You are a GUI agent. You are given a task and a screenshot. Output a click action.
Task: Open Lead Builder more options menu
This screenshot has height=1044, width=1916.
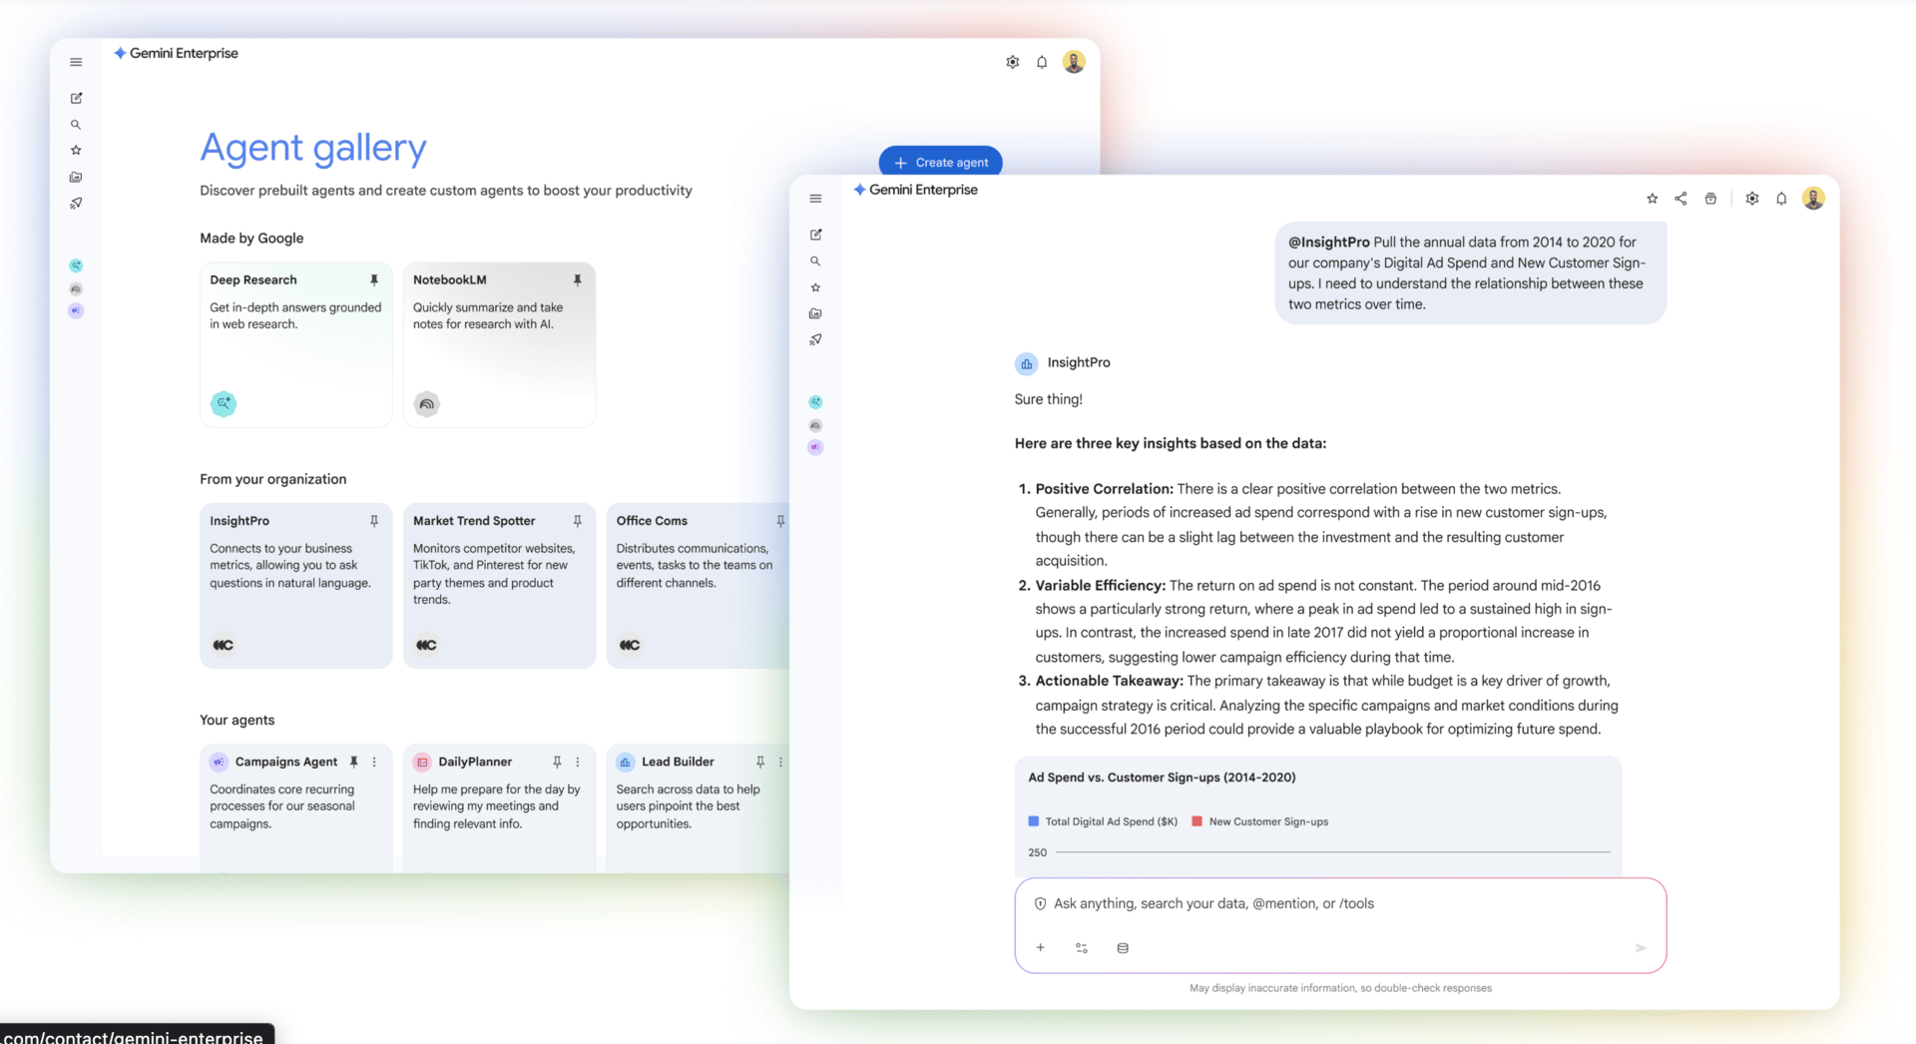pyautogui.click(x=780, y=762)
